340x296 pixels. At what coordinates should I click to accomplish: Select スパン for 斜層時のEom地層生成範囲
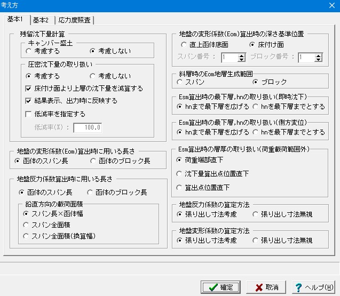click(191, 82)
